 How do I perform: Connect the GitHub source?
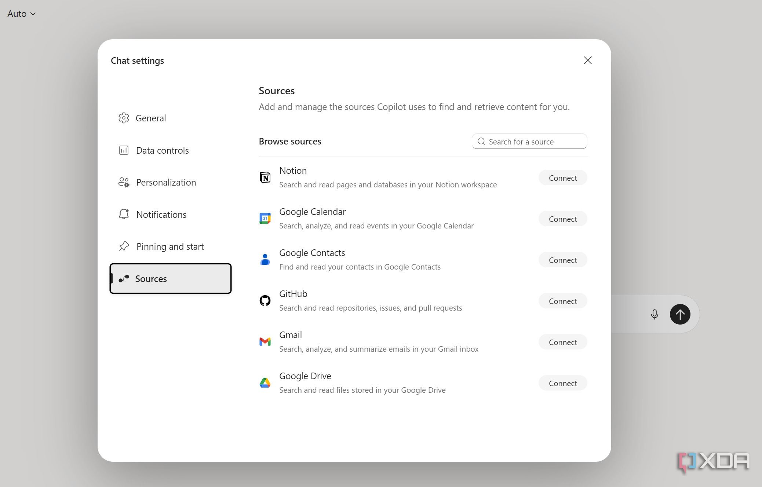click(x=563, y=301)
